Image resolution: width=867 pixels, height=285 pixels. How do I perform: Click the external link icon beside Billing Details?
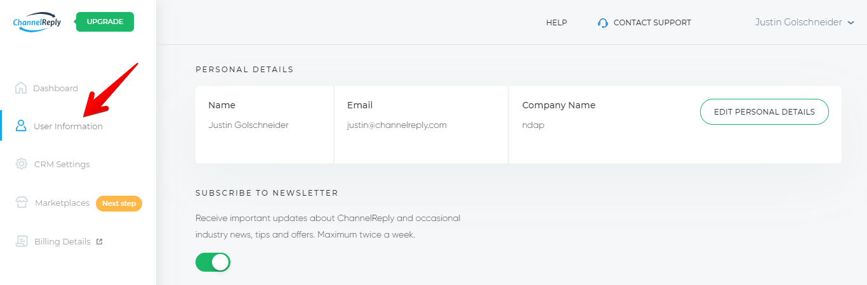click(99, 241)
